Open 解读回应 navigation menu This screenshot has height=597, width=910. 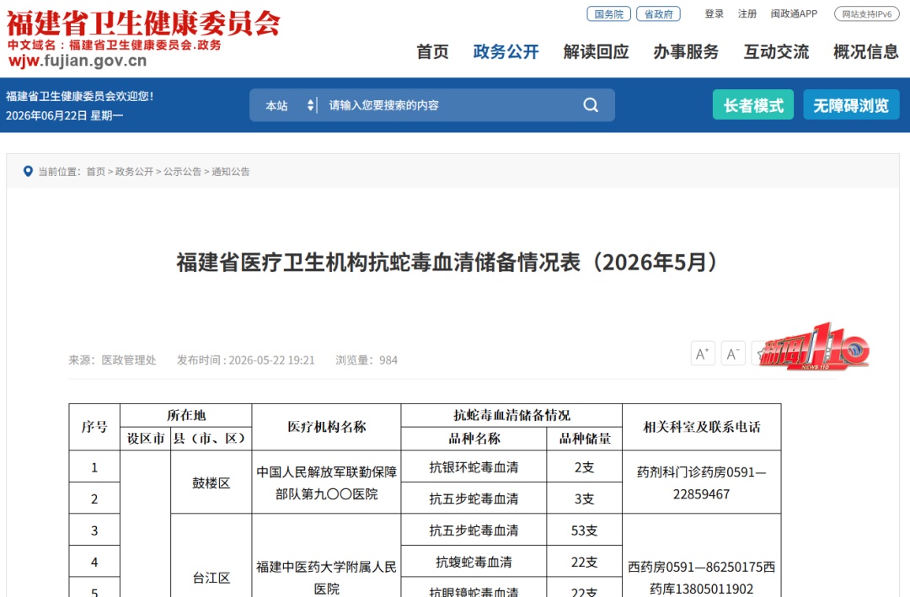[x=596, y=51]
